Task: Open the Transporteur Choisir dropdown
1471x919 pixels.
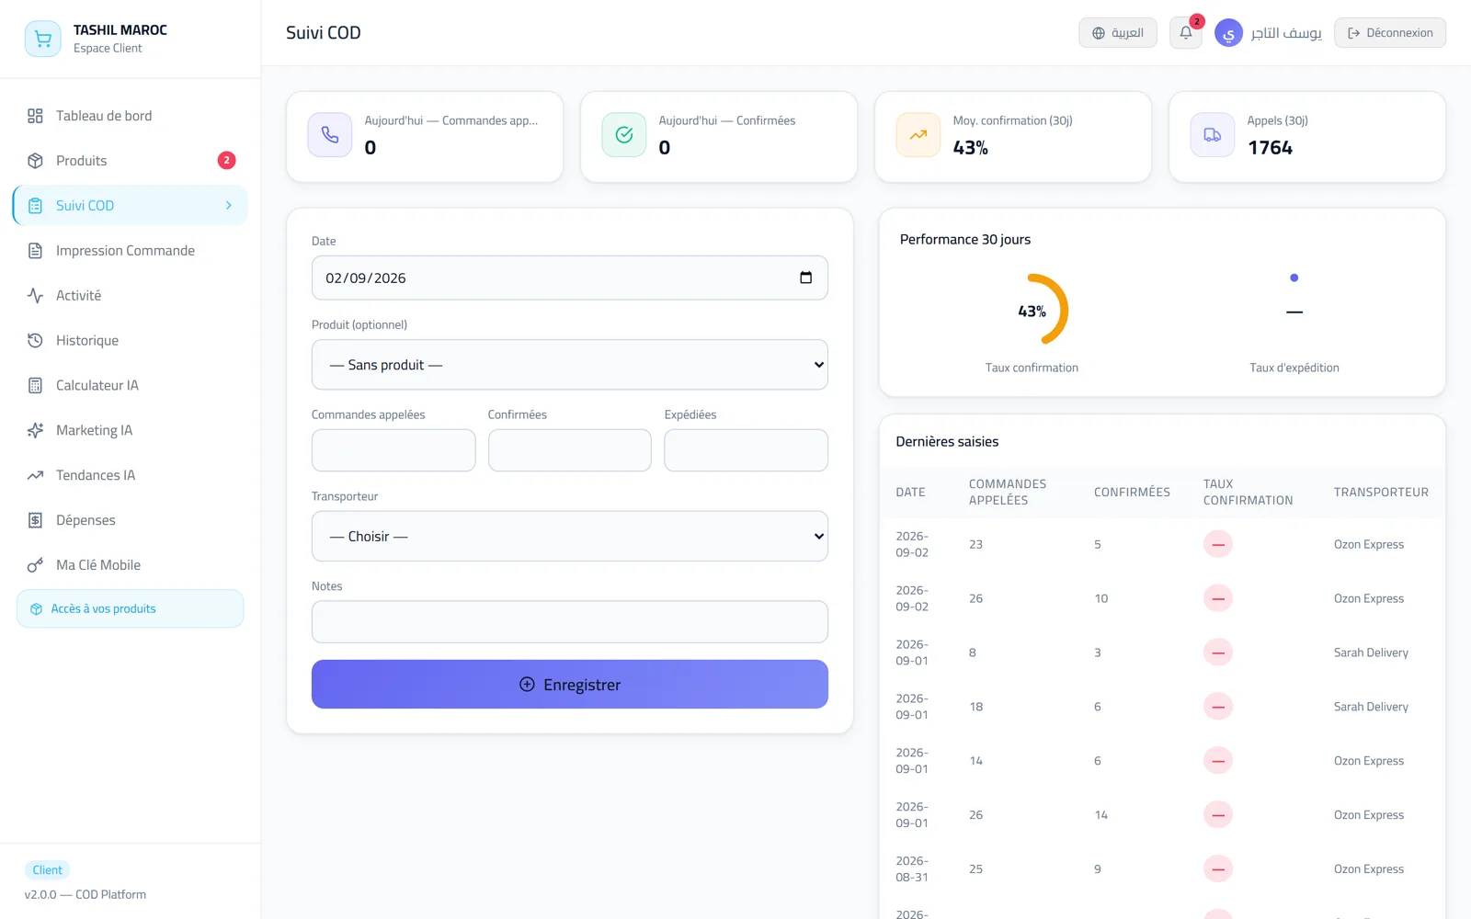Action: (x=570, y=536)
